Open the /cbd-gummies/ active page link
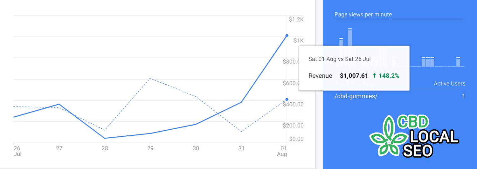 click(x=356, y=96)
